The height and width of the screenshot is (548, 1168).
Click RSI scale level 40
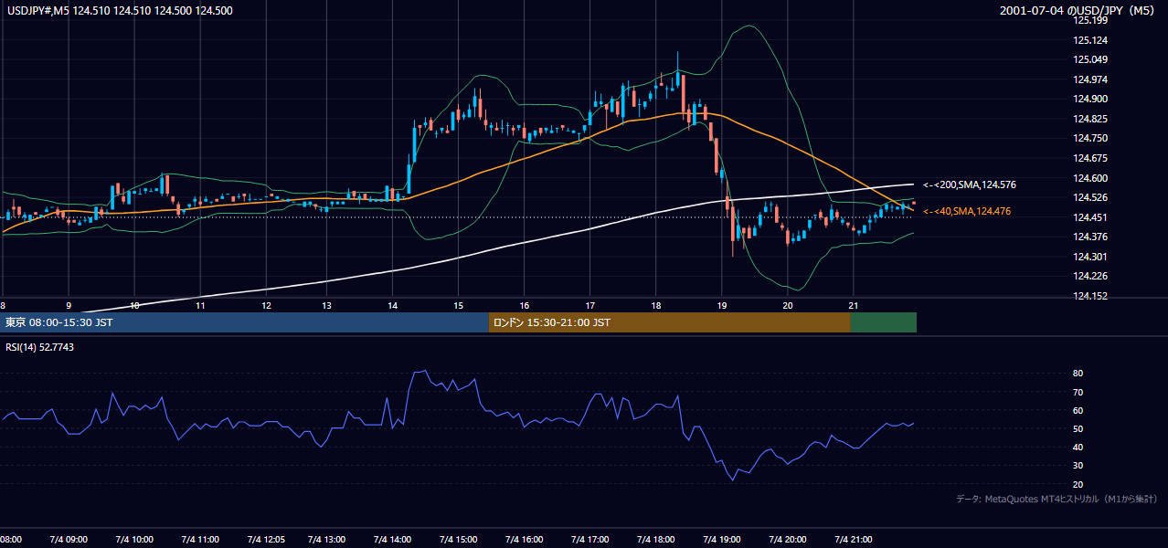pyautogui.click(x=1078, y=447)
